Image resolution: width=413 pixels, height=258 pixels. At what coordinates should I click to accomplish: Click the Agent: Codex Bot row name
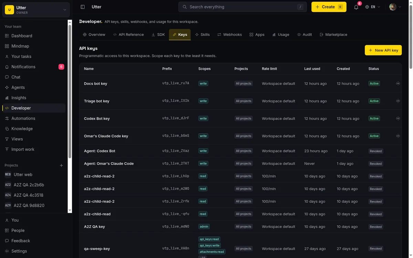[x=99, y=151]
